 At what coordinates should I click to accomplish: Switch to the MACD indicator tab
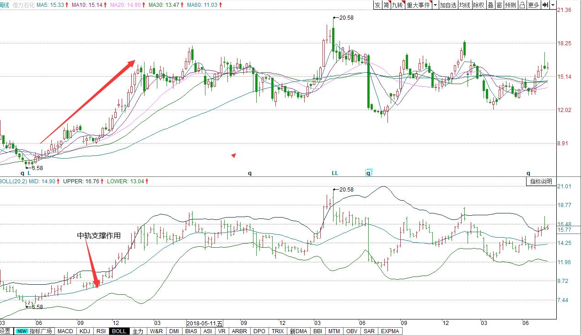point(65,331)
